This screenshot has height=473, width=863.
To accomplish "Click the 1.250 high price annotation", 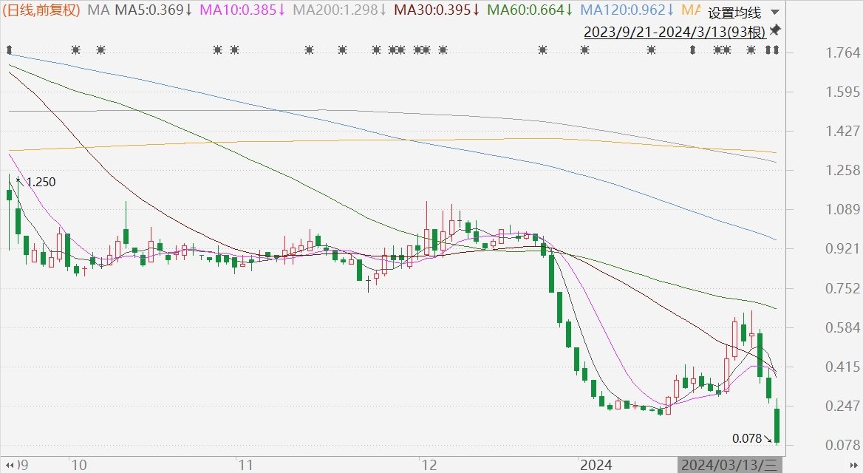I will click(x=41, y=183).
